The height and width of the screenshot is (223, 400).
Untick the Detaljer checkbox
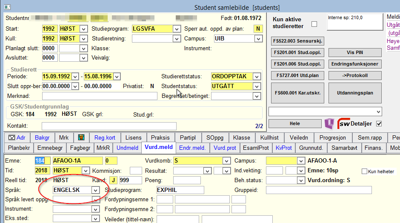379,124
